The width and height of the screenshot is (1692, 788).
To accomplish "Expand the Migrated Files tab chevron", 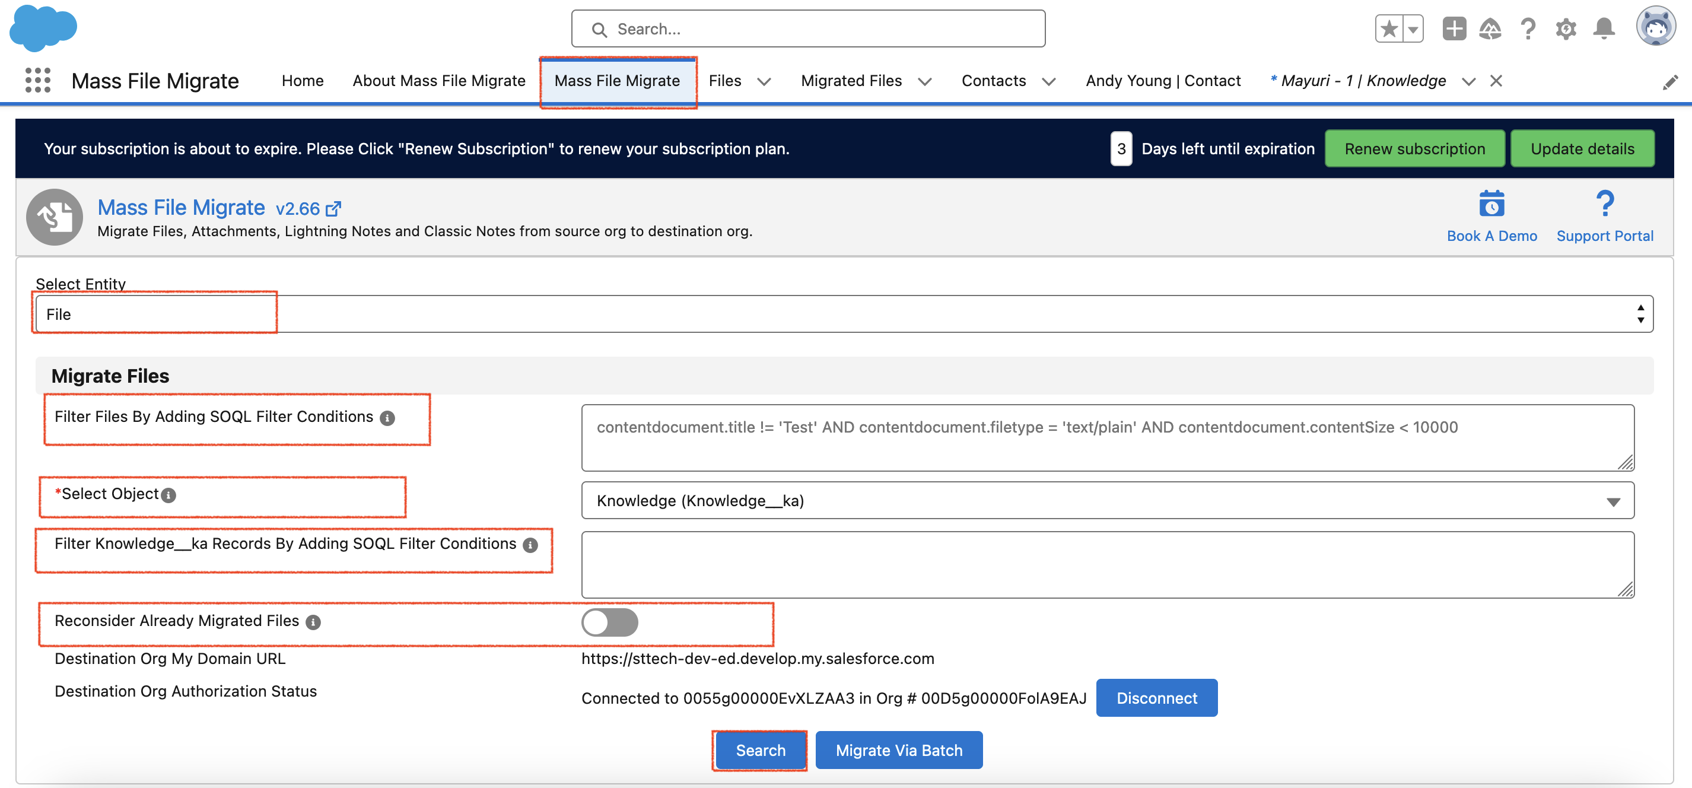I will point(925,81).
